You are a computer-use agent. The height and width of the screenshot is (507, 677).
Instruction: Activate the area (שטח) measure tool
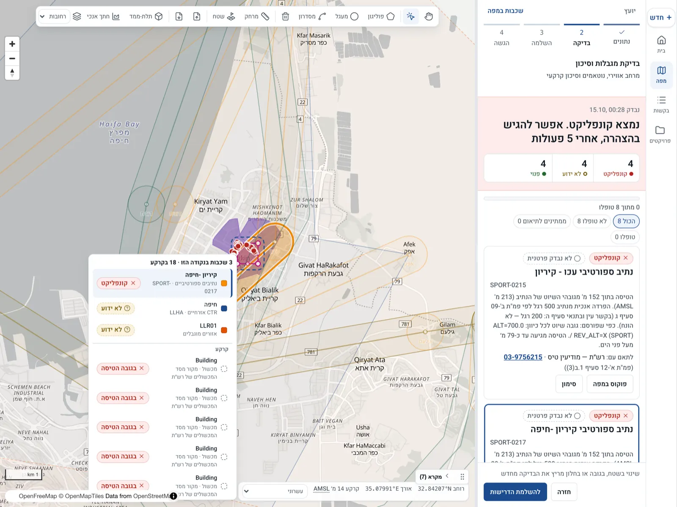point(224,16)
